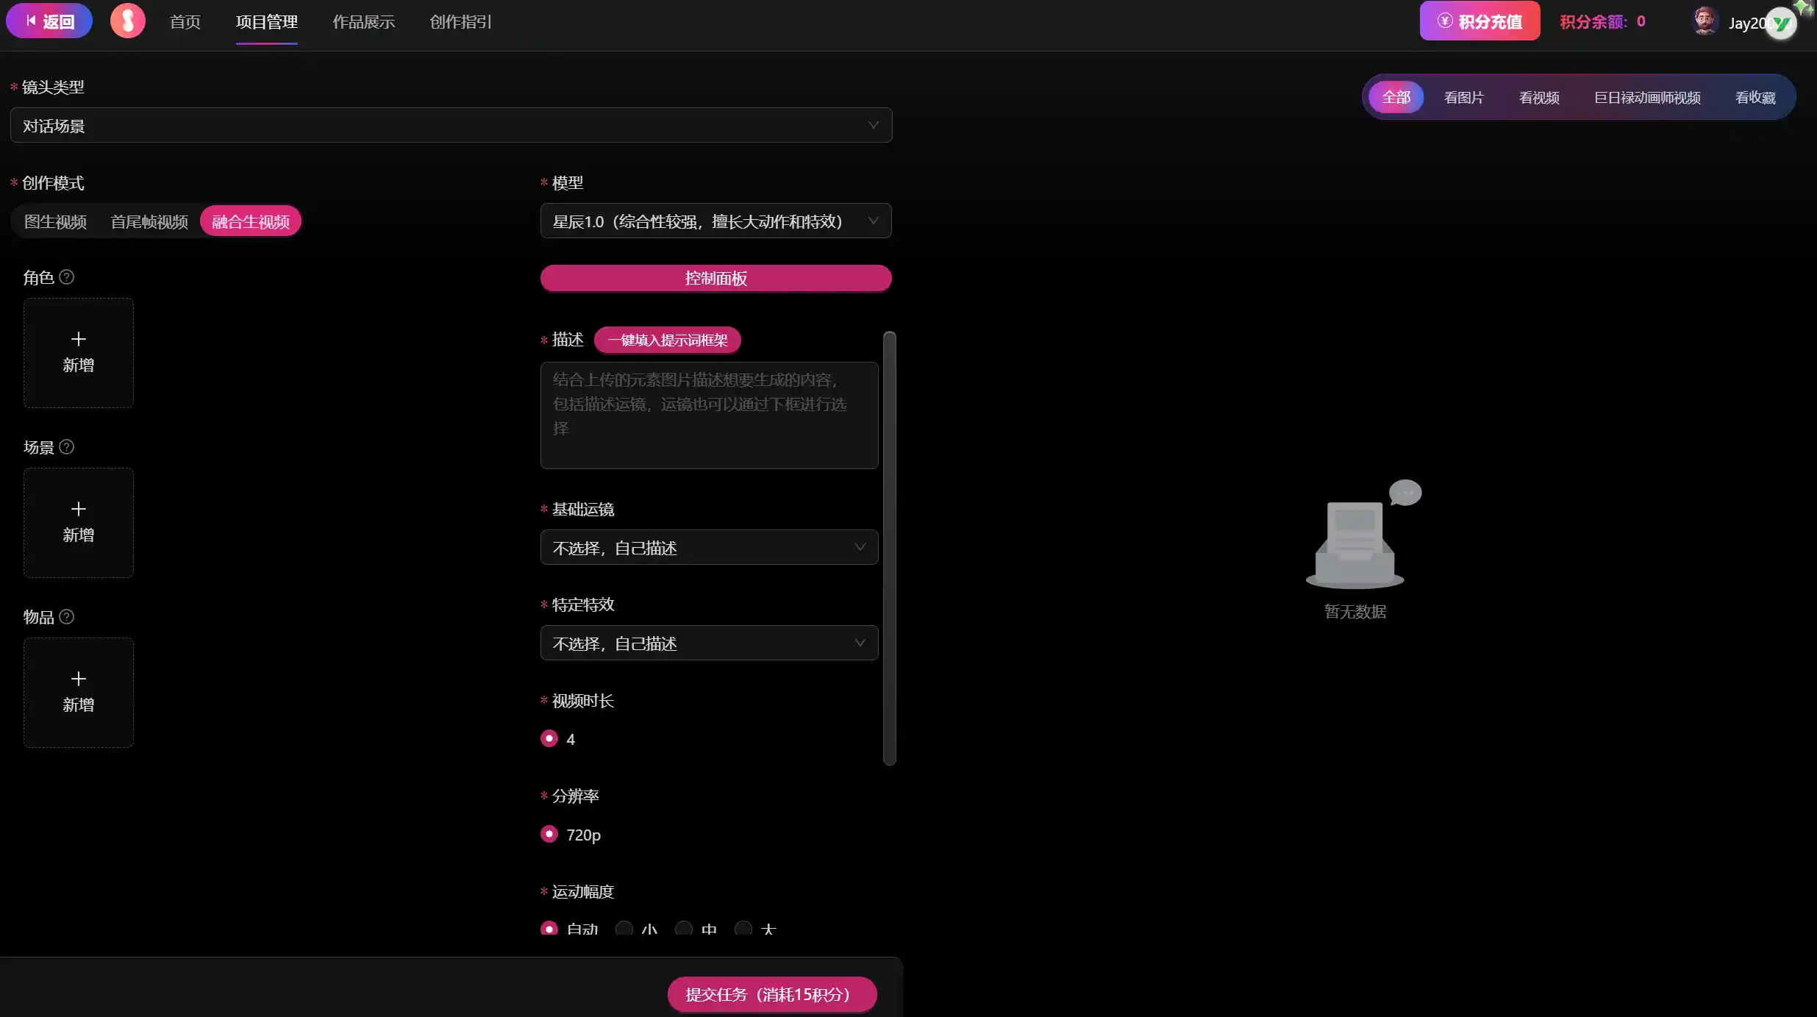Click the help icon next to 场景
The image size is (1817, 1017).
coord(66,447)
